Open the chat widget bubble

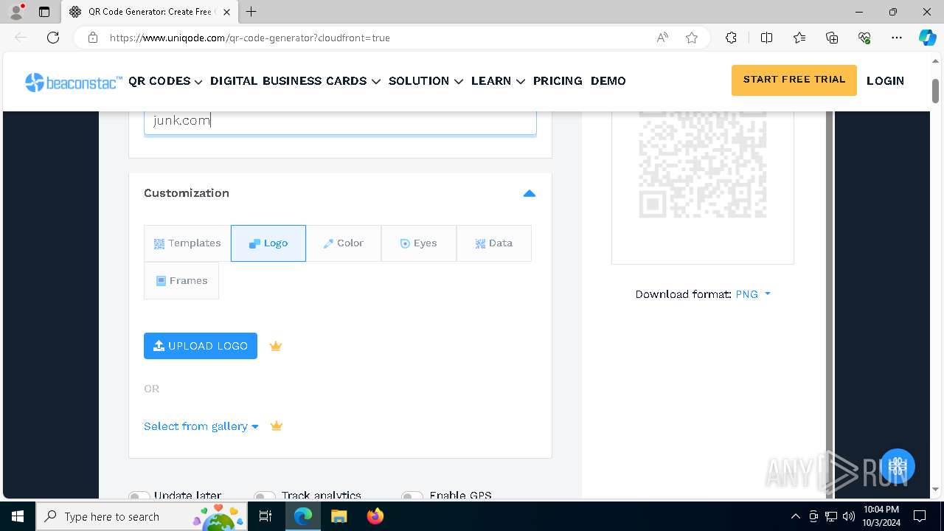point(897,466)
